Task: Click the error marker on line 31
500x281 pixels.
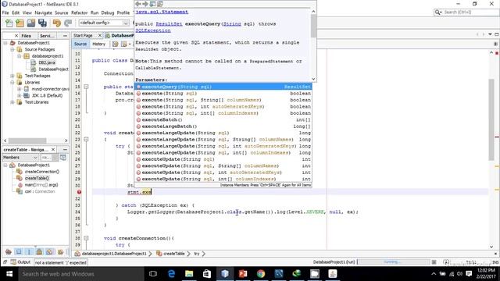Action: pos(79,192)
